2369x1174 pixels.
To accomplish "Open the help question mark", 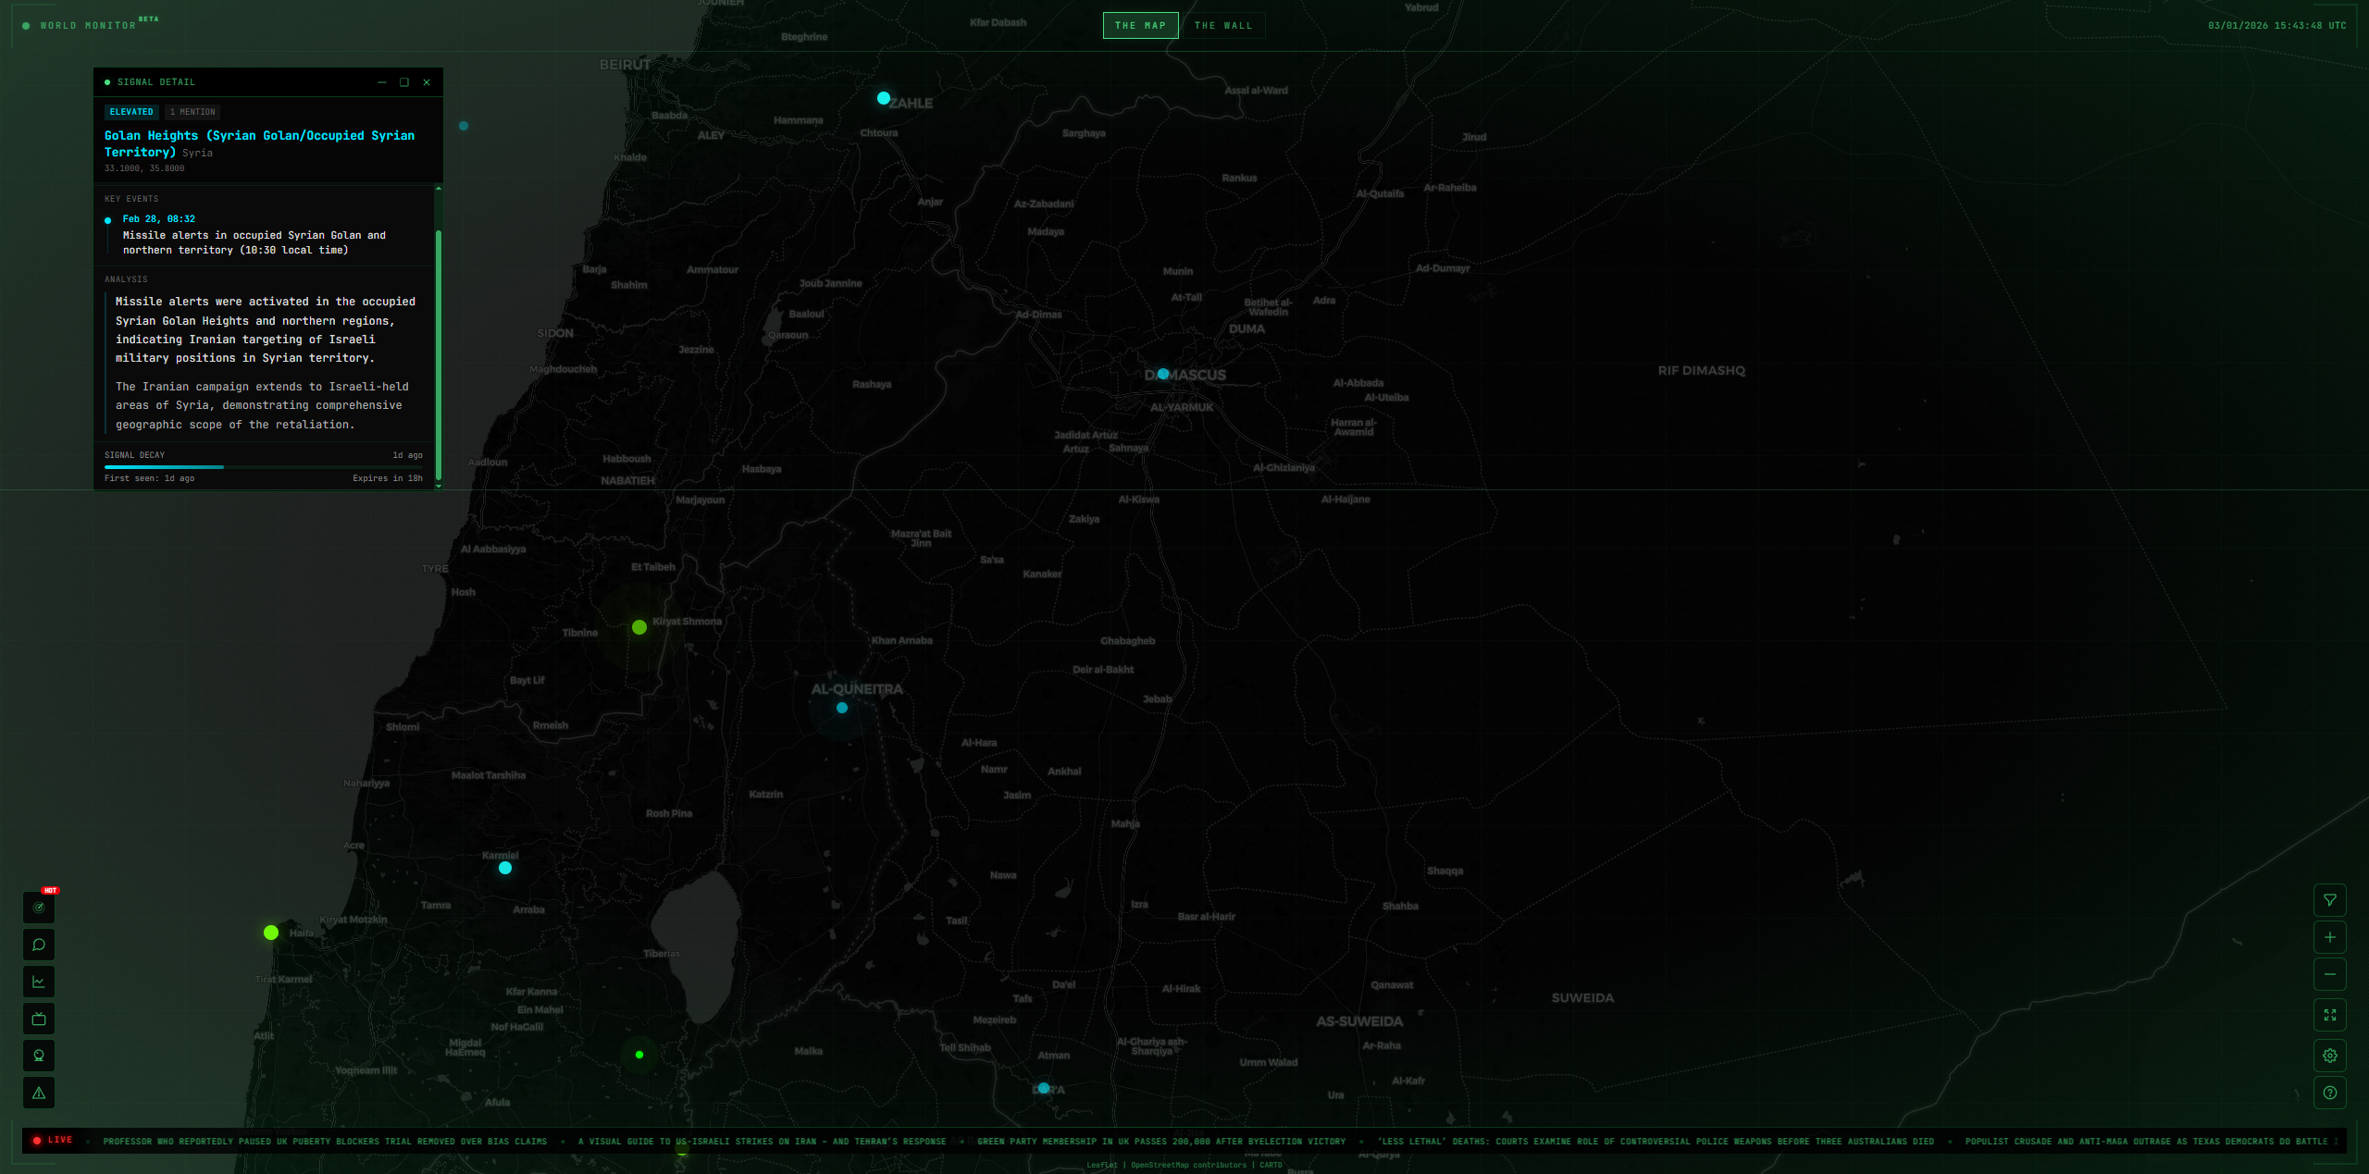I will point(2329,1093).
